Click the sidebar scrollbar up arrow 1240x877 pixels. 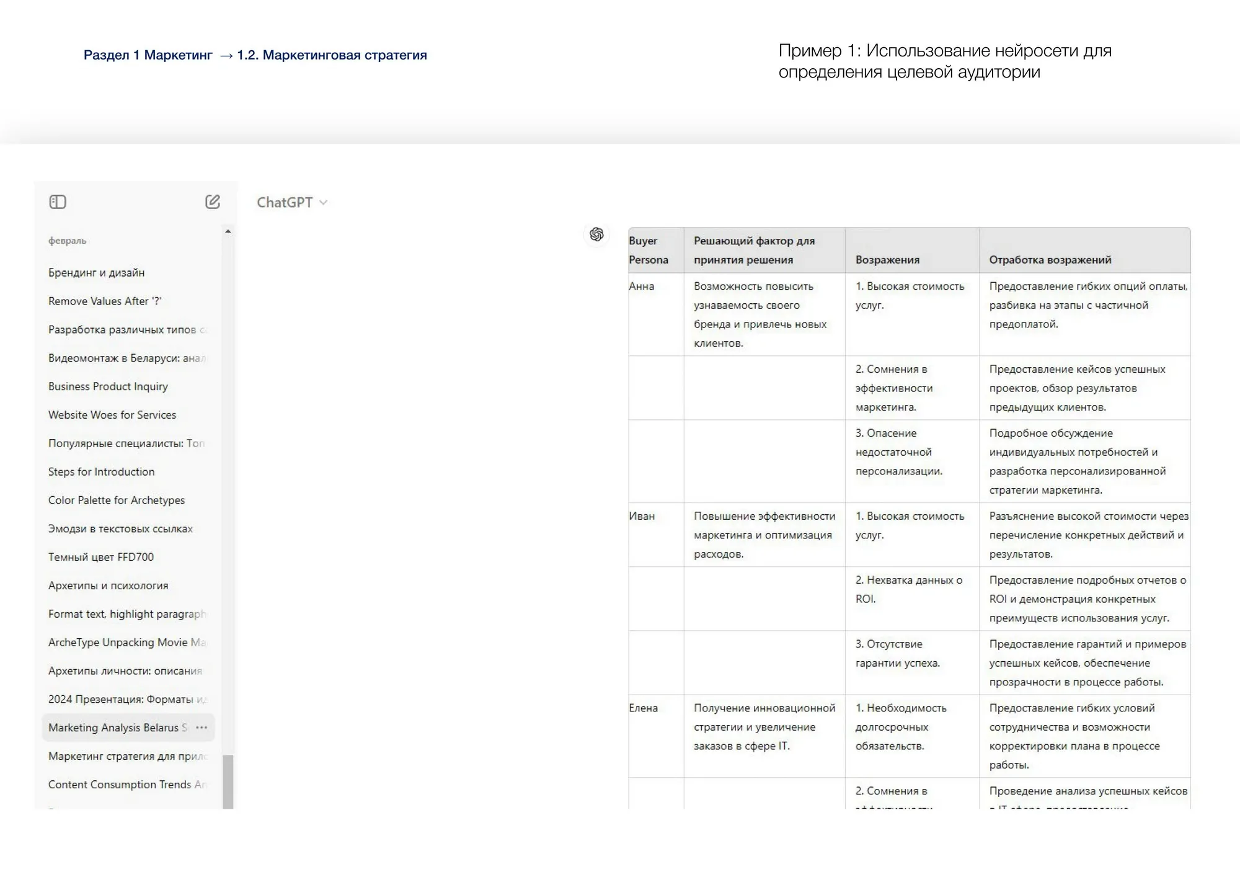tap(228, 231)
